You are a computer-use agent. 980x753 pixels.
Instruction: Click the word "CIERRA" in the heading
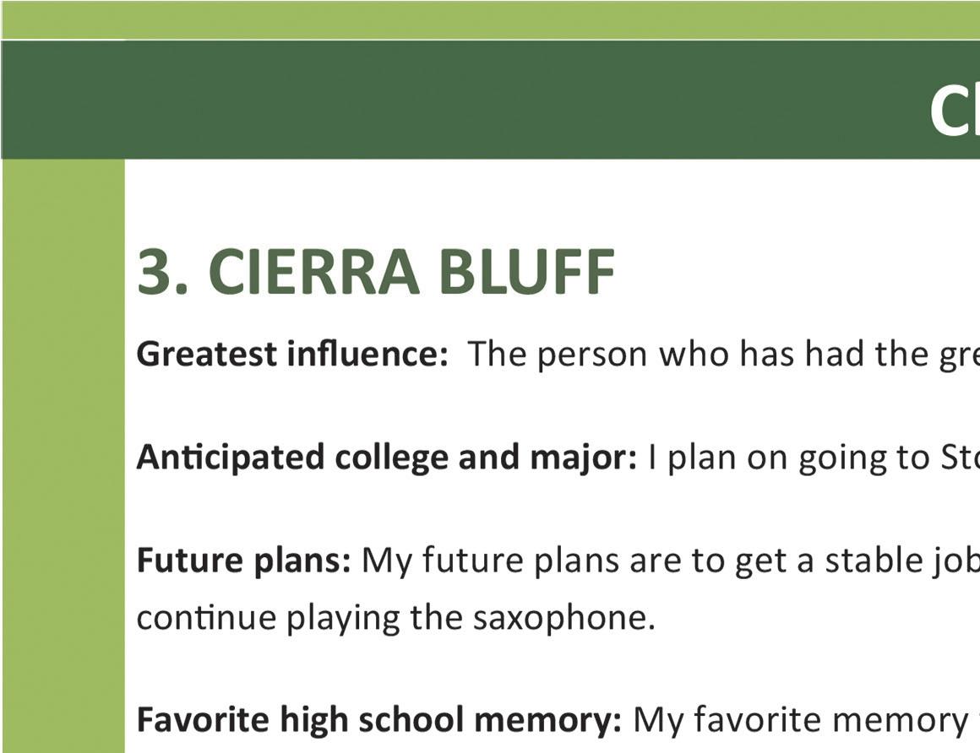point(313,272)
